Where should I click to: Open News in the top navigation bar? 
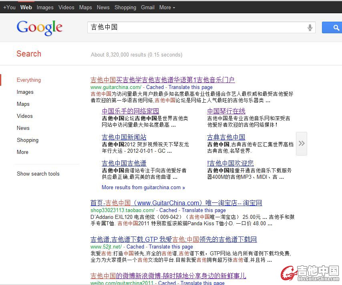coord(103,8)
